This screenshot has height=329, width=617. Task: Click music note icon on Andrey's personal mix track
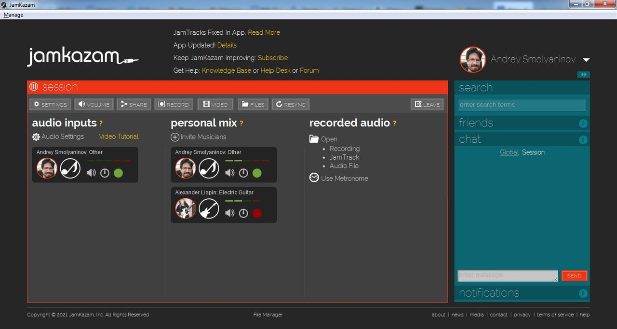pos(209,168)
